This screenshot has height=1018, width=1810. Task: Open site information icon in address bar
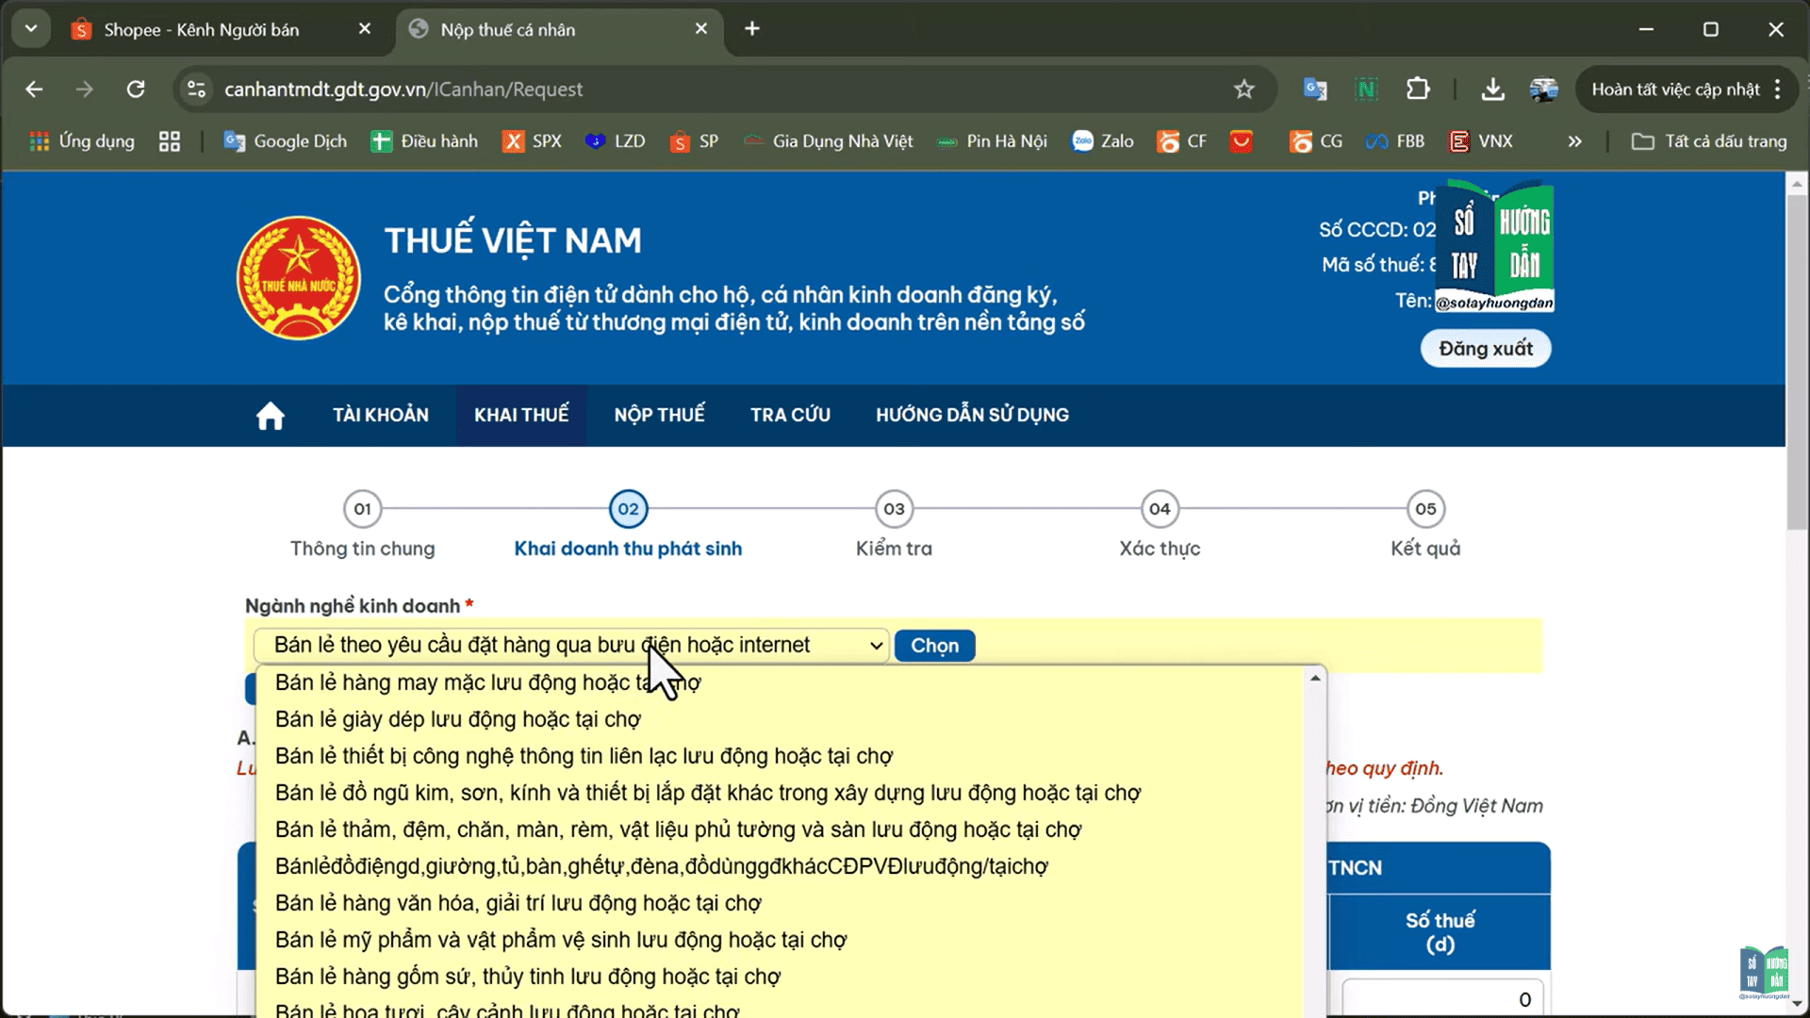click(x=196, y=90)
